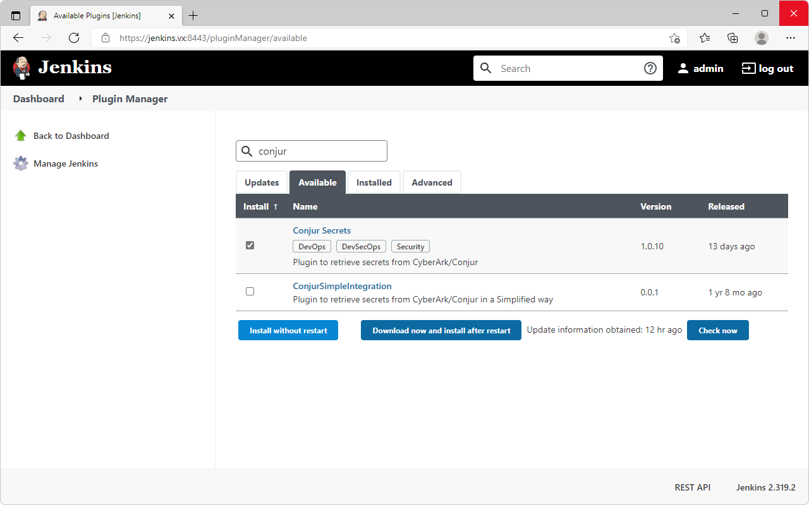Screen dimensions: 809x505
Task: Open a new browser tab
Action: 193,15
